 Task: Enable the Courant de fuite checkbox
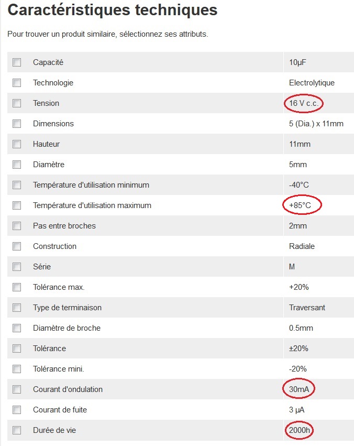[17, 410]
